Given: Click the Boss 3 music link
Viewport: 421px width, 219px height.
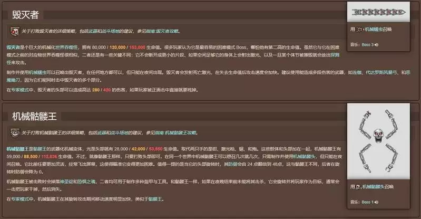Looking at the screenshot, I should 367,45.
